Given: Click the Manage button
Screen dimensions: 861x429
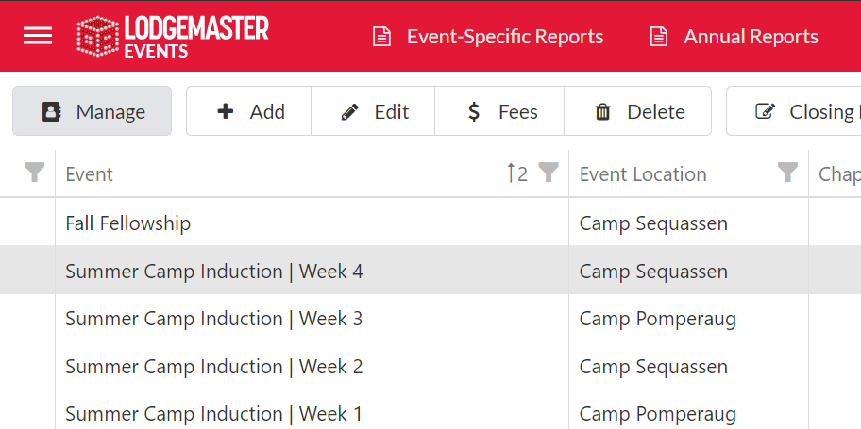Looking at the screenshot, I should point(93,111).
